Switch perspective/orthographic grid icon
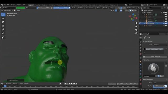168x94 pixels. point(136,33)
